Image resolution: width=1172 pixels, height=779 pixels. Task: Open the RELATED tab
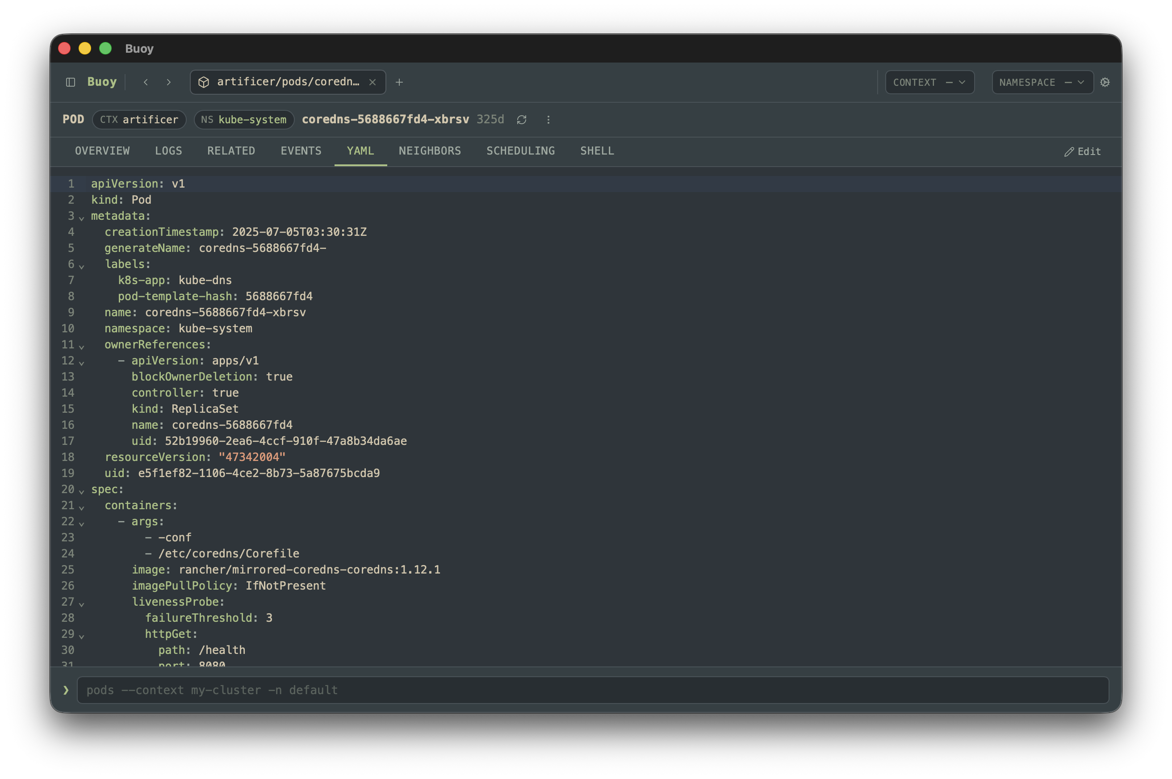(x=231, y=151)
